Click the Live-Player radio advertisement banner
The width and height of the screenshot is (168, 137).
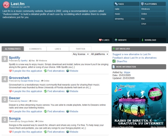pos(139,105)
